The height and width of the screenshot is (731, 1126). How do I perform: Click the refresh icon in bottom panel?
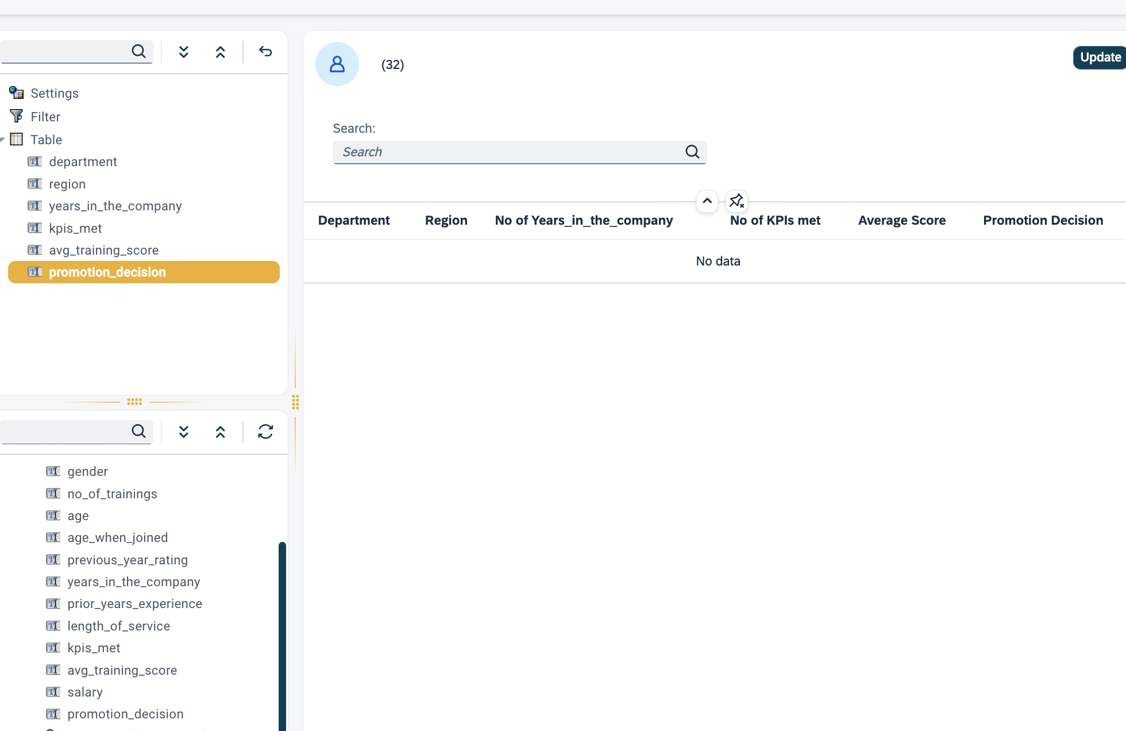(265, 432)
